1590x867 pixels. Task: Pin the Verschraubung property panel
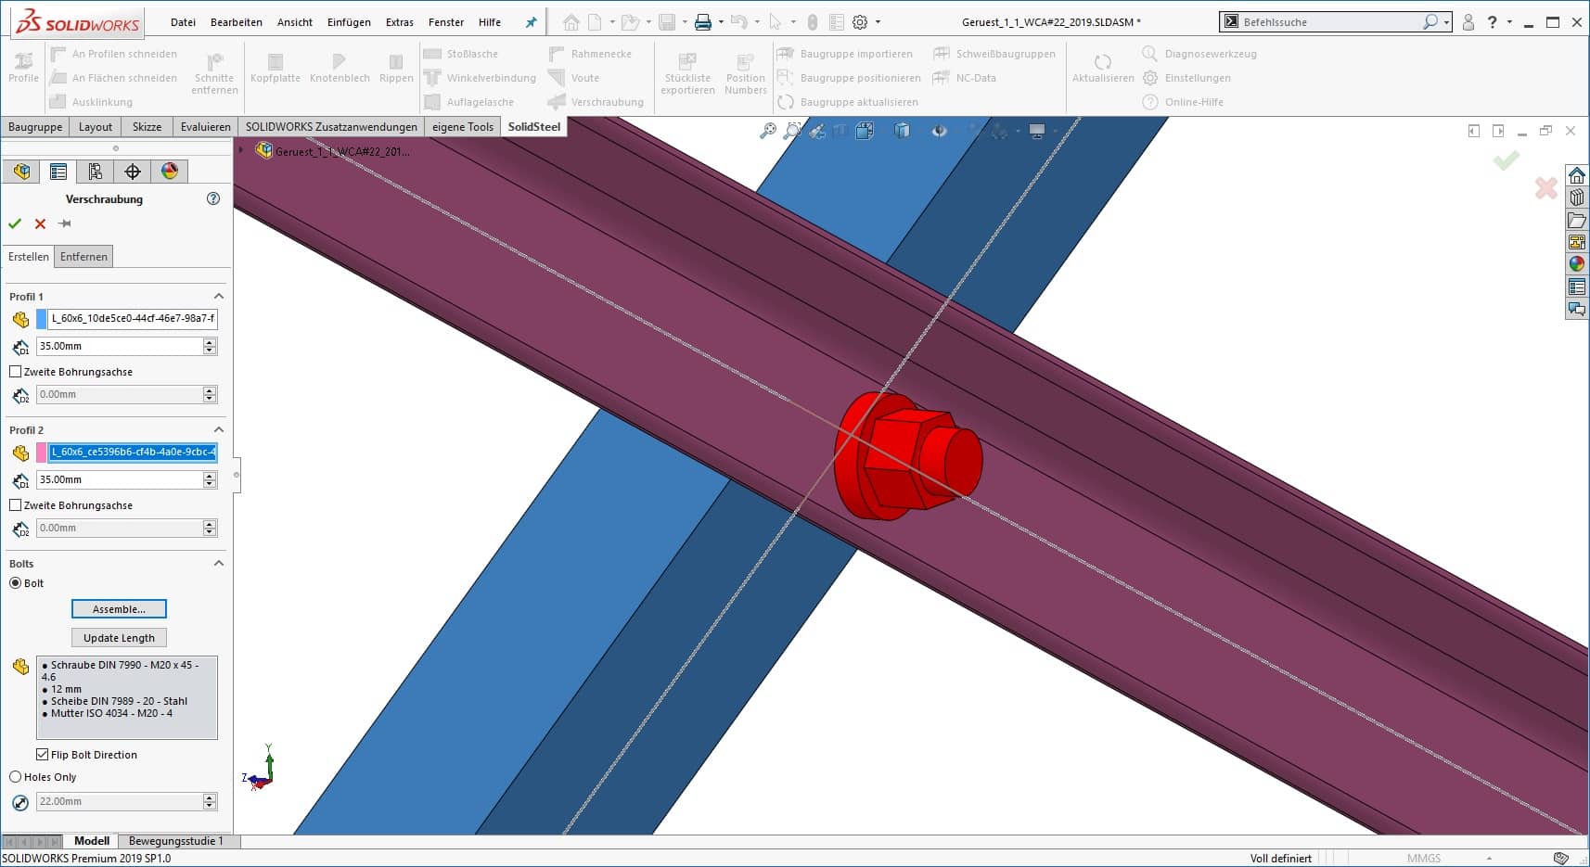(x=64, y=223)
